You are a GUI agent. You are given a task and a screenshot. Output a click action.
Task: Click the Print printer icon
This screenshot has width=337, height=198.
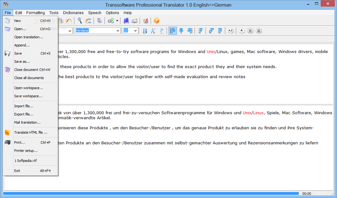coord(8,142)
